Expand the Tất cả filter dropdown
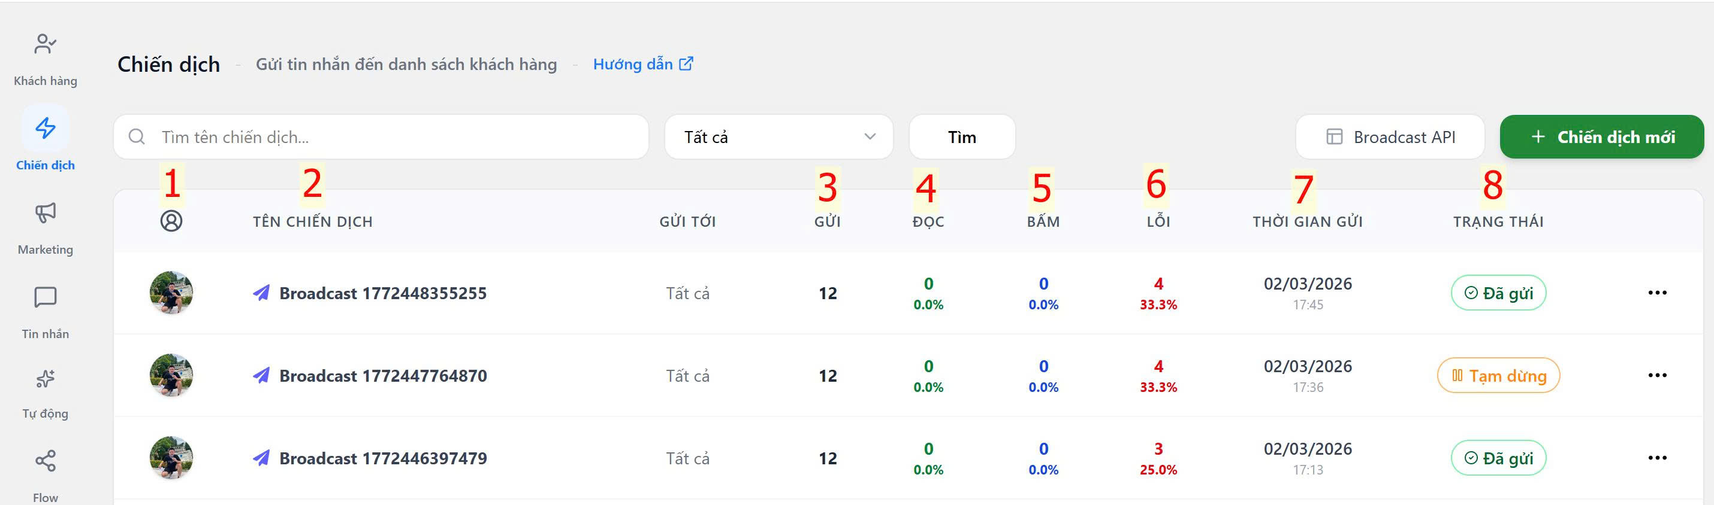The width and height of the screenshot is (1714, 505). (x=778, y=137)
